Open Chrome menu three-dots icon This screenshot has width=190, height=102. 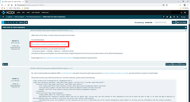(188, 5)
